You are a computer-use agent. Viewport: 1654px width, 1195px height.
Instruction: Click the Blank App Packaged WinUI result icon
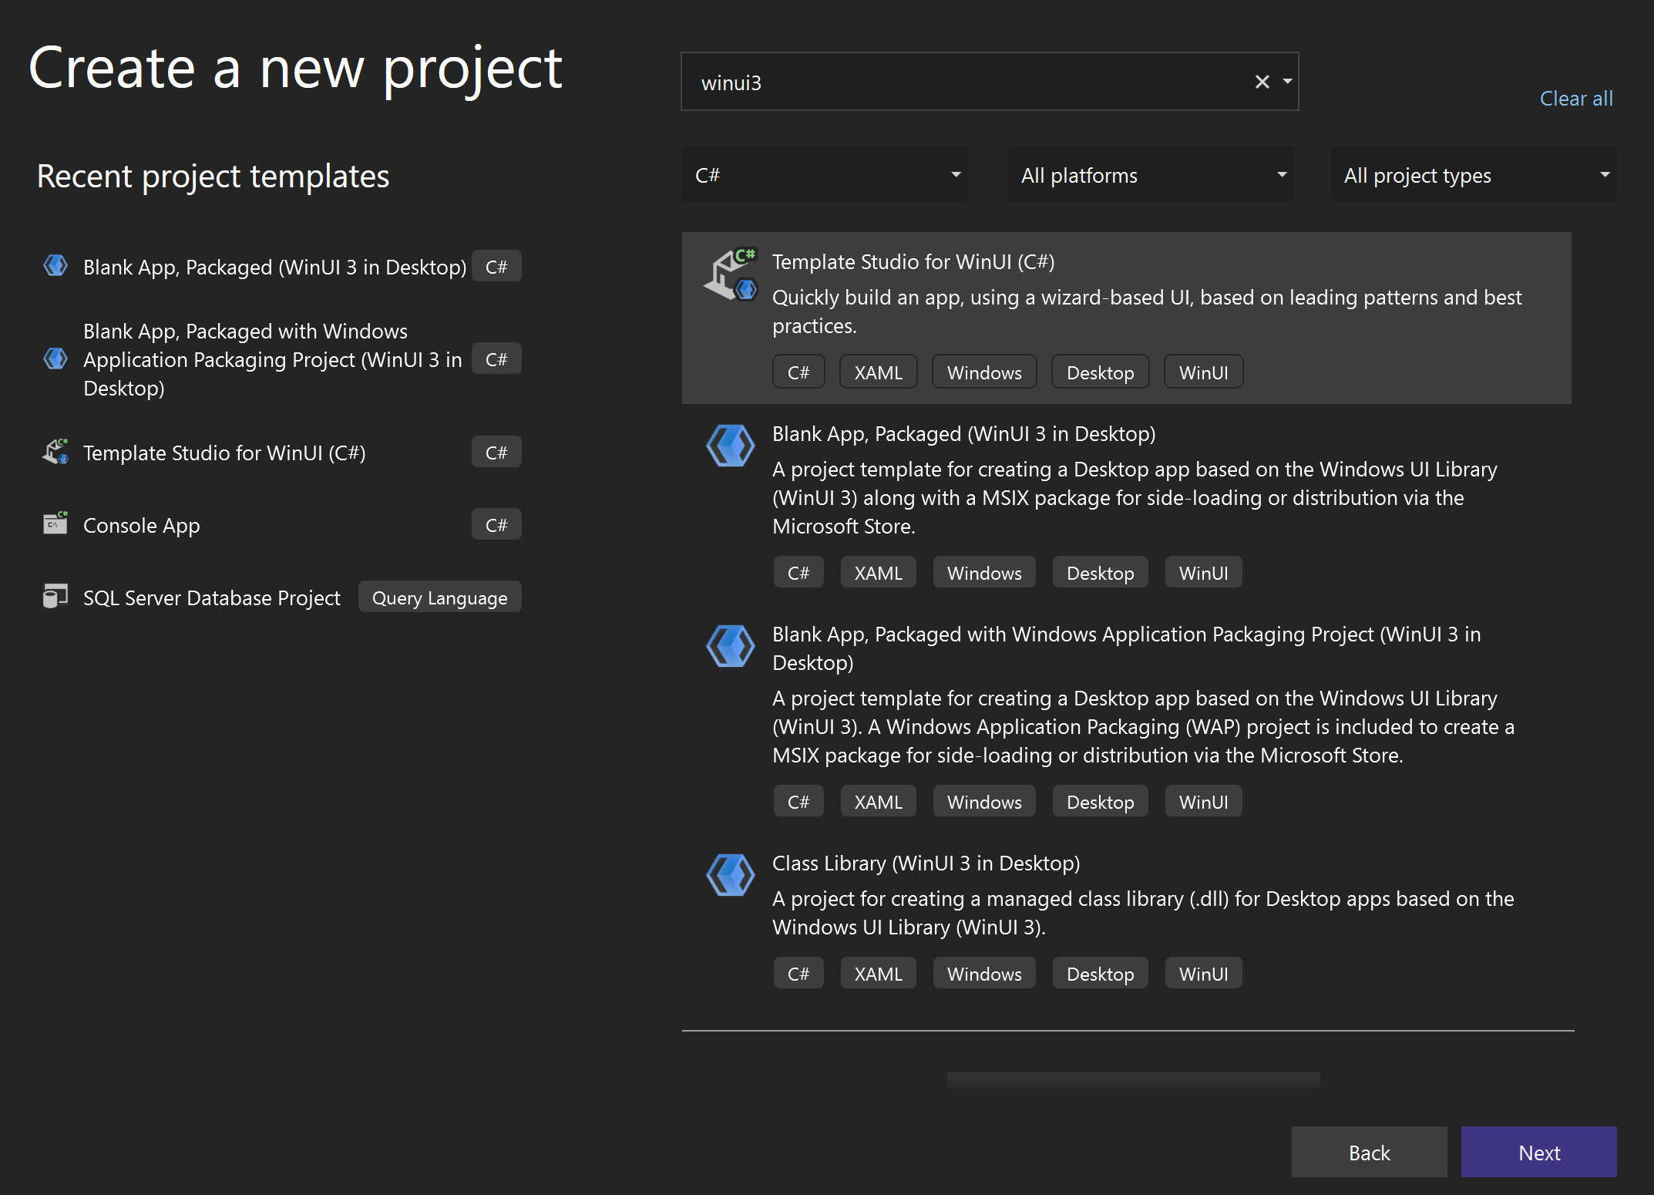pos(730,446)
